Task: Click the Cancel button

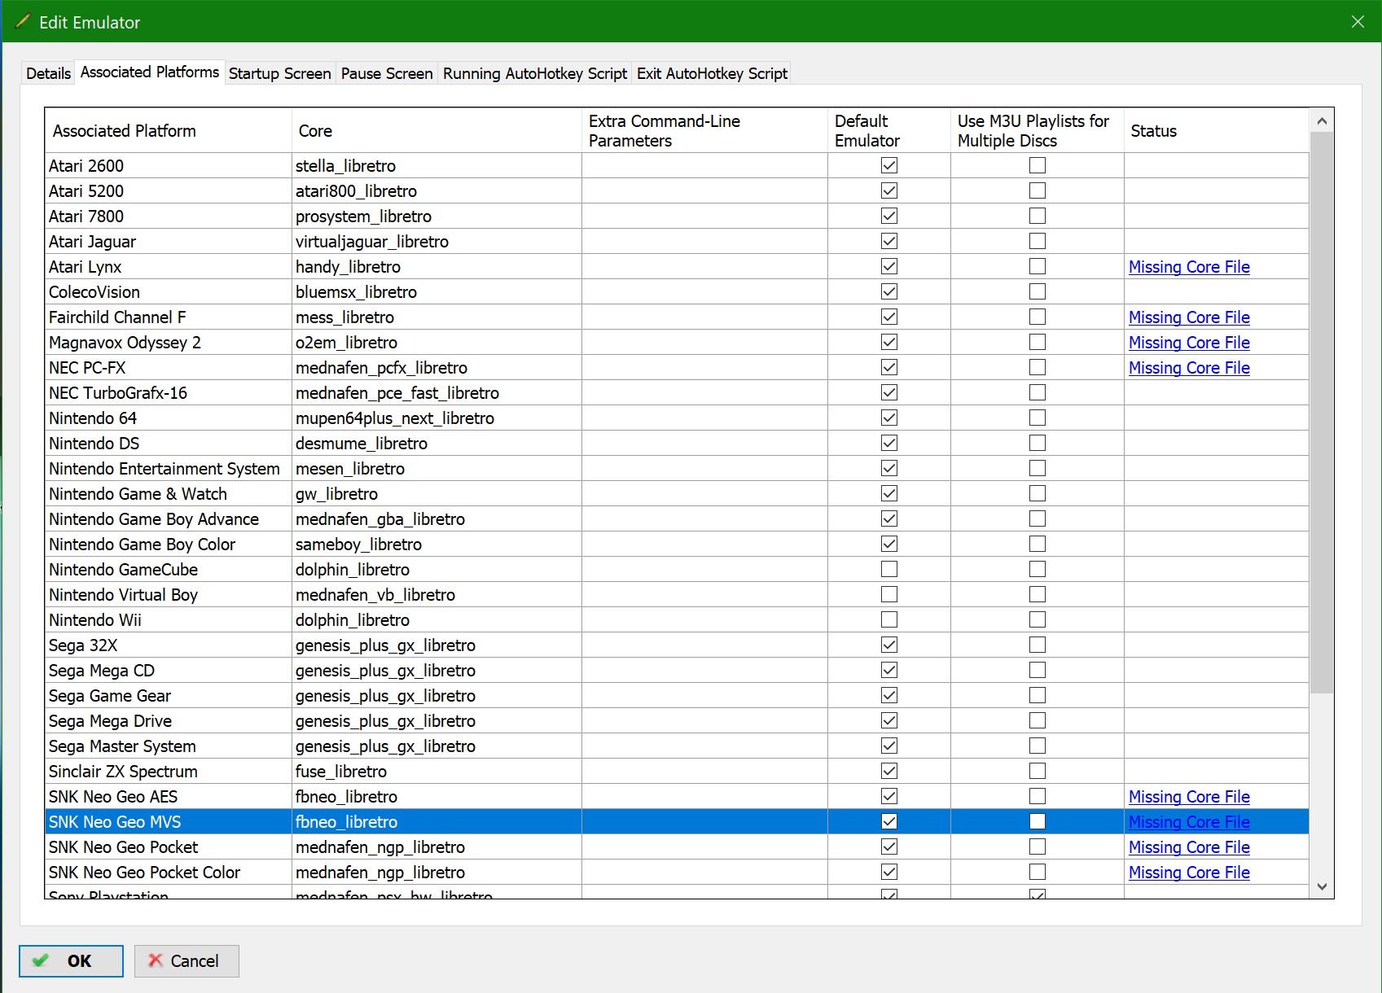Action: (x=186, y=960)
